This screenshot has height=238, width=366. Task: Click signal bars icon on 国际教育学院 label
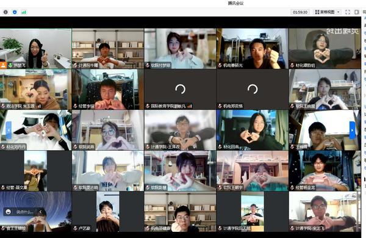point(190,106)
